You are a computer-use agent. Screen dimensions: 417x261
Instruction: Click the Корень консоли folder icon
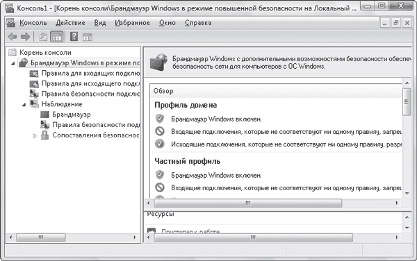point(13,52)
